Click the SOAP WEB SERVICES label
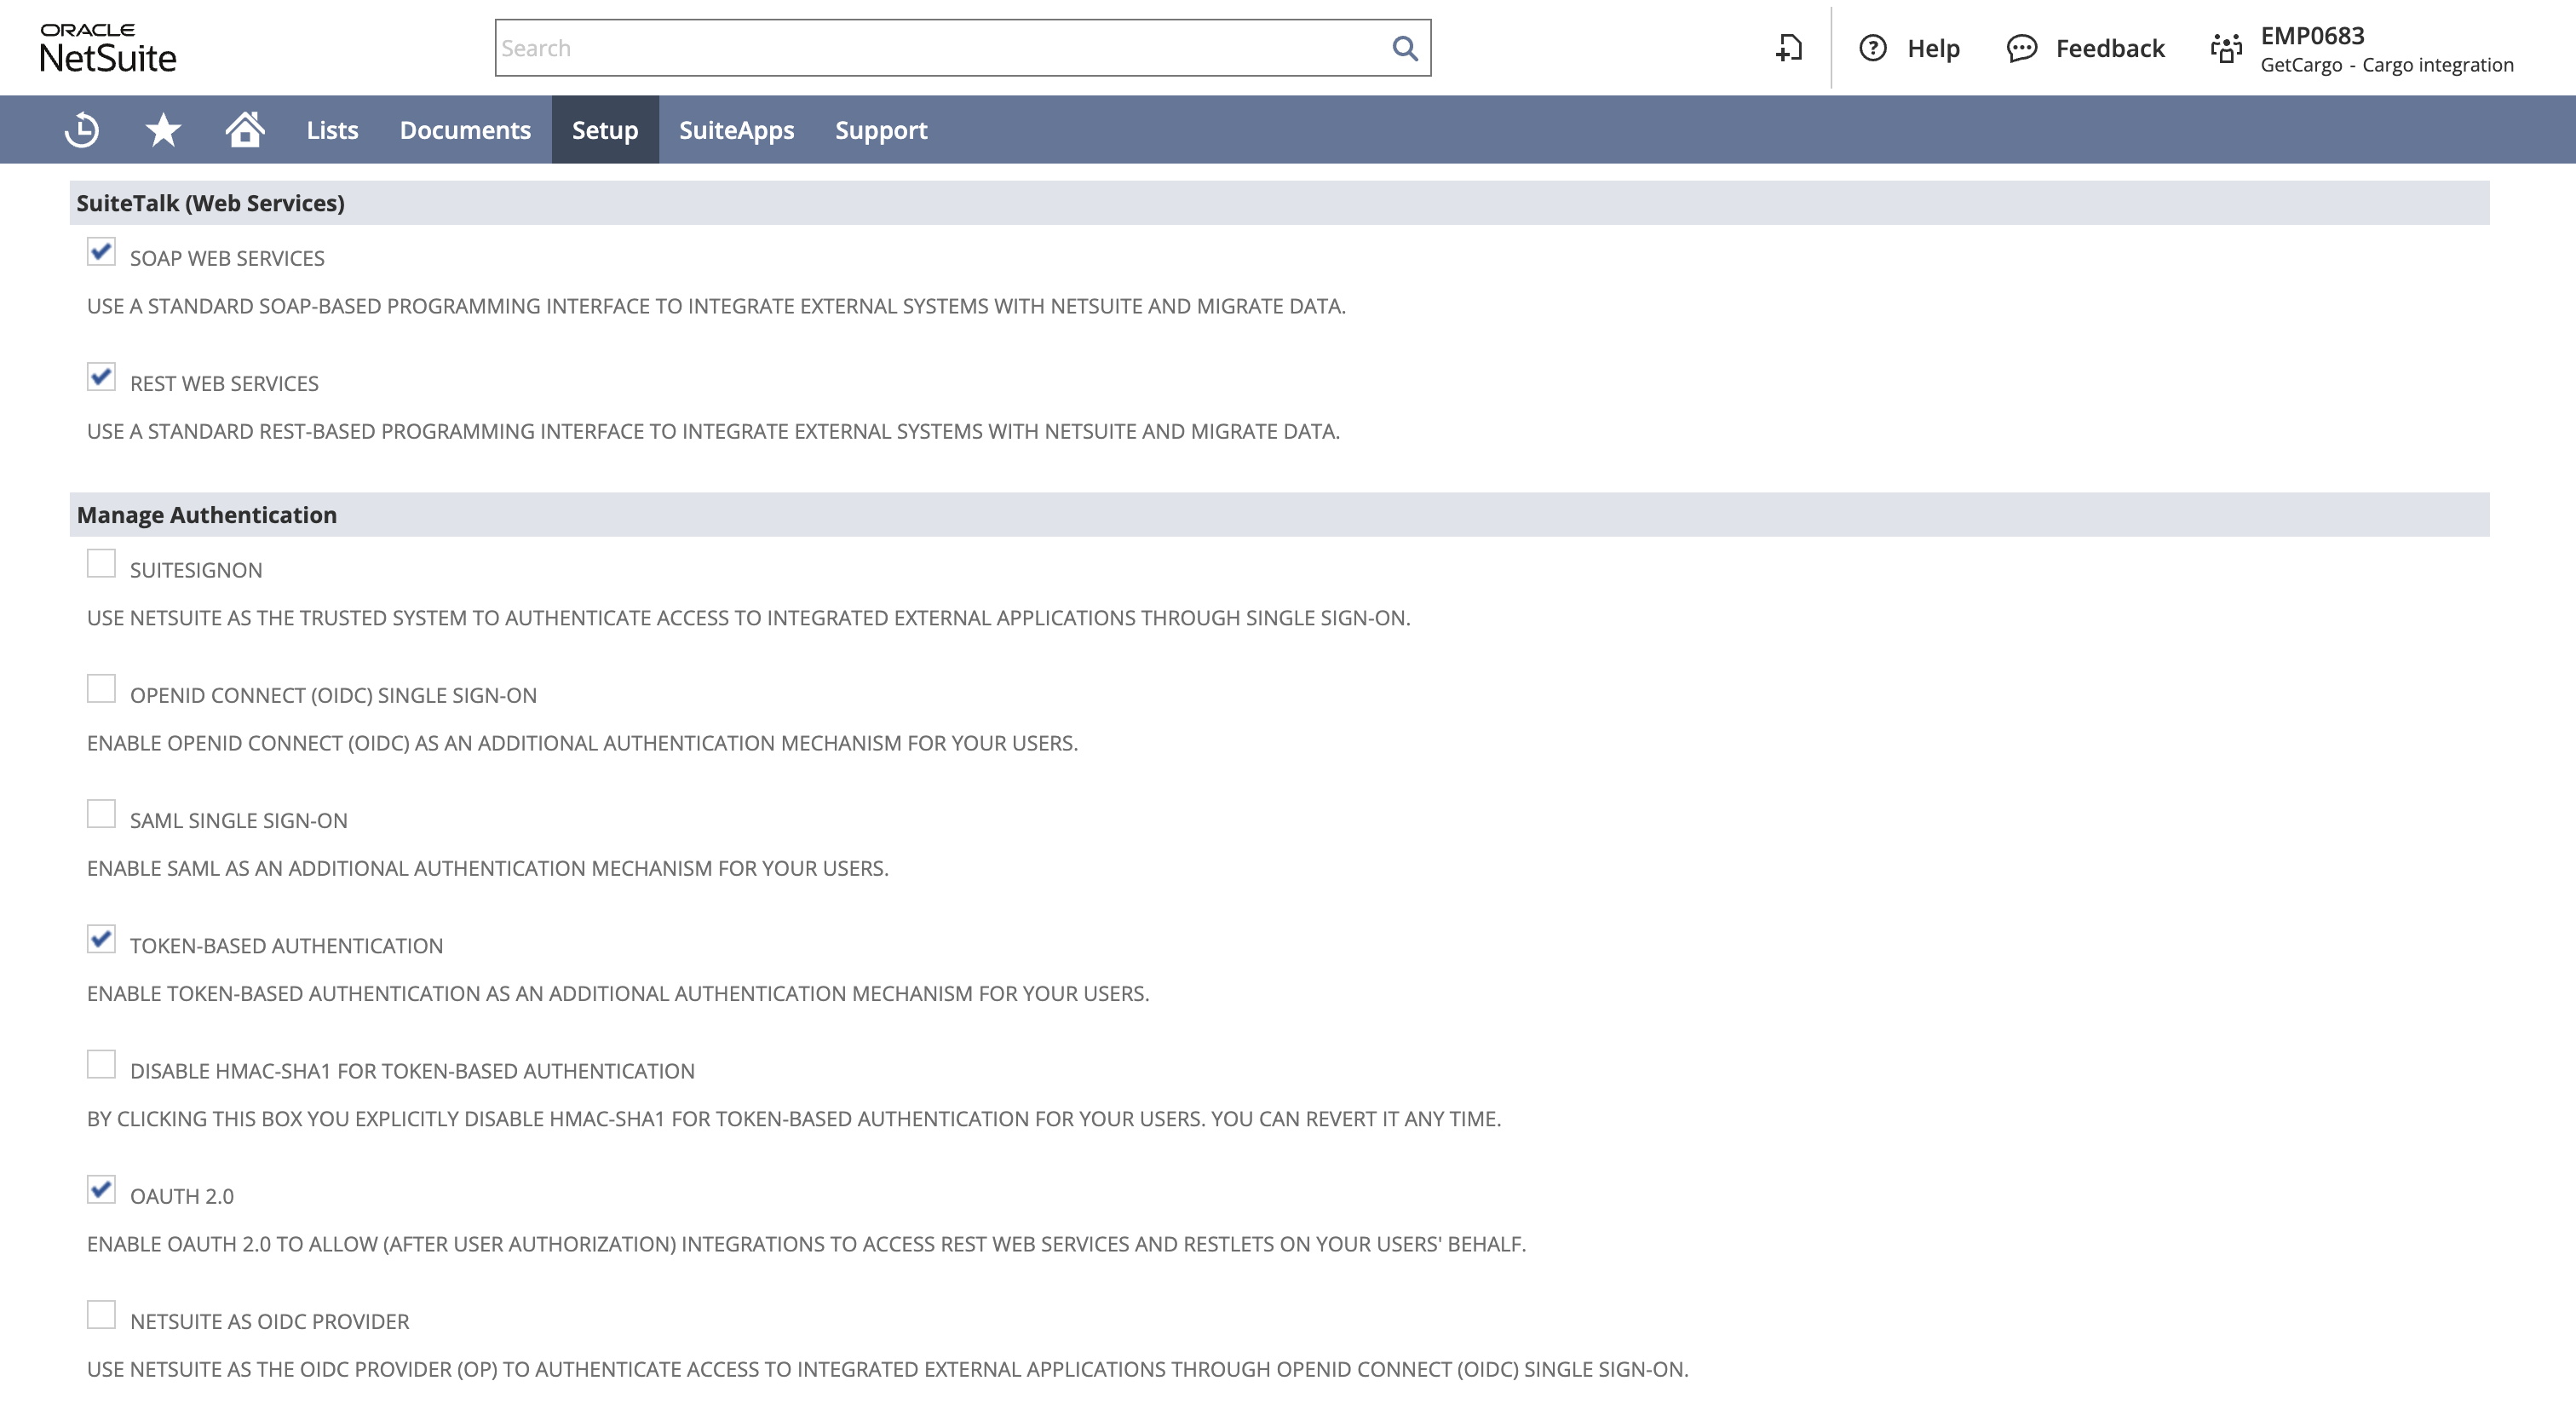The height and width of the screenshot is (1404, 2576). [x=227, y=258]
